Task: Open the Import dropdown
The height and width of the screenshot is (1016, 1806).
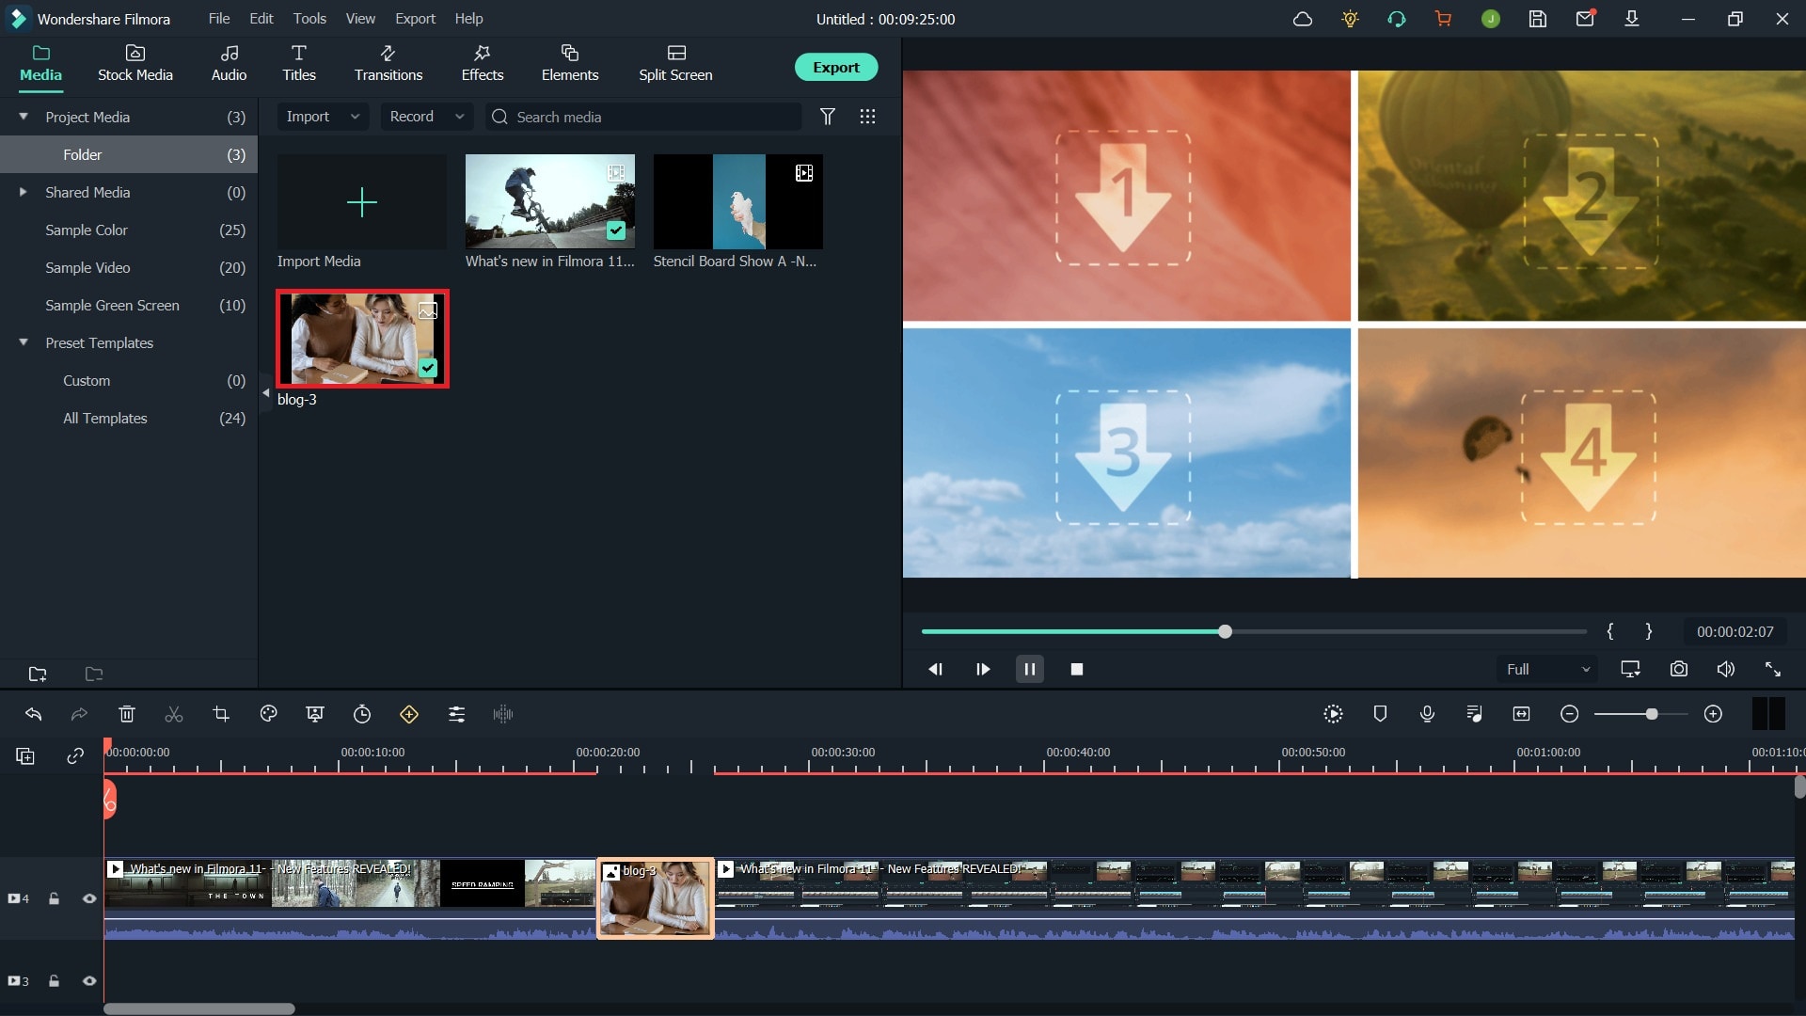Action: pos(323,117)
